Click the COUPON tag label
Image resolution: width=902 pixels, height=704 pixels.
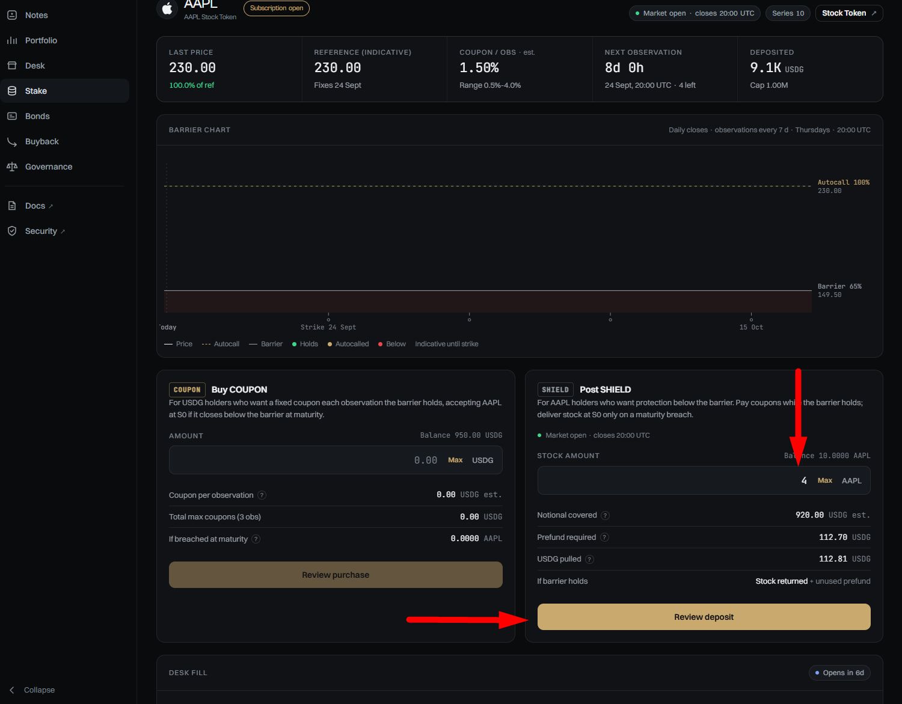click(x=187, y=390)
